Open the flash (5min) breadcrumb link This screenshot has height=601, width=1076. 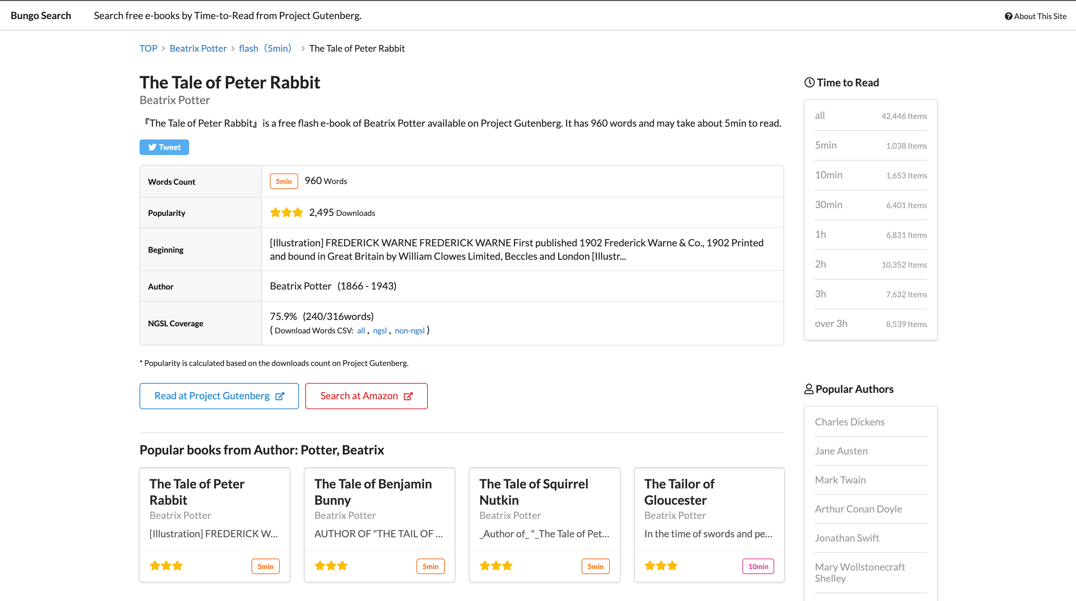click(265, 48)
